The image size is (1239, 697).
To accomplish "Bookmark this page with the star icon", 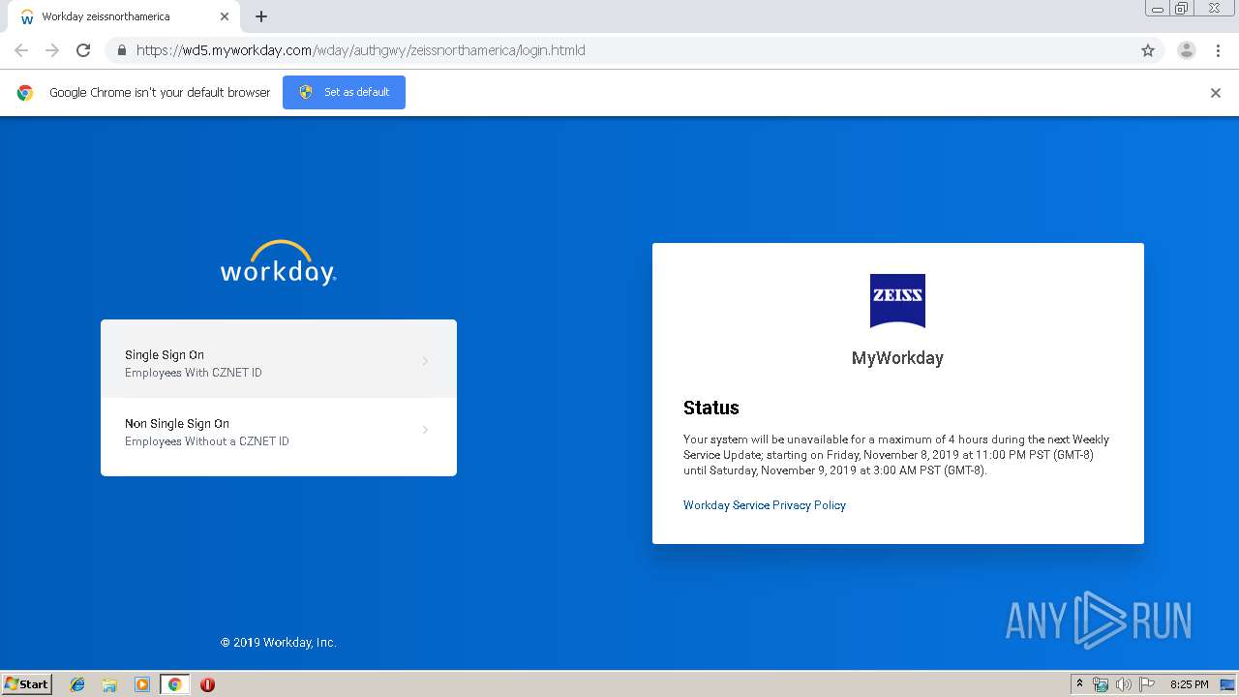I will click(x=1148, y=50).
